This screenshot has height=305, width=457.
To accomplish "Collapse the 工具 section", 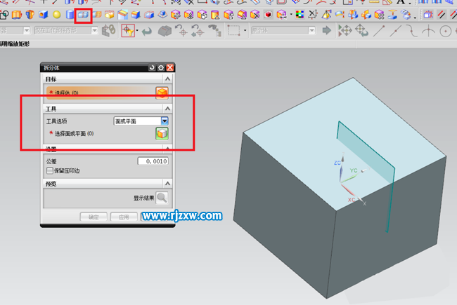I will (x=167, y=109).
